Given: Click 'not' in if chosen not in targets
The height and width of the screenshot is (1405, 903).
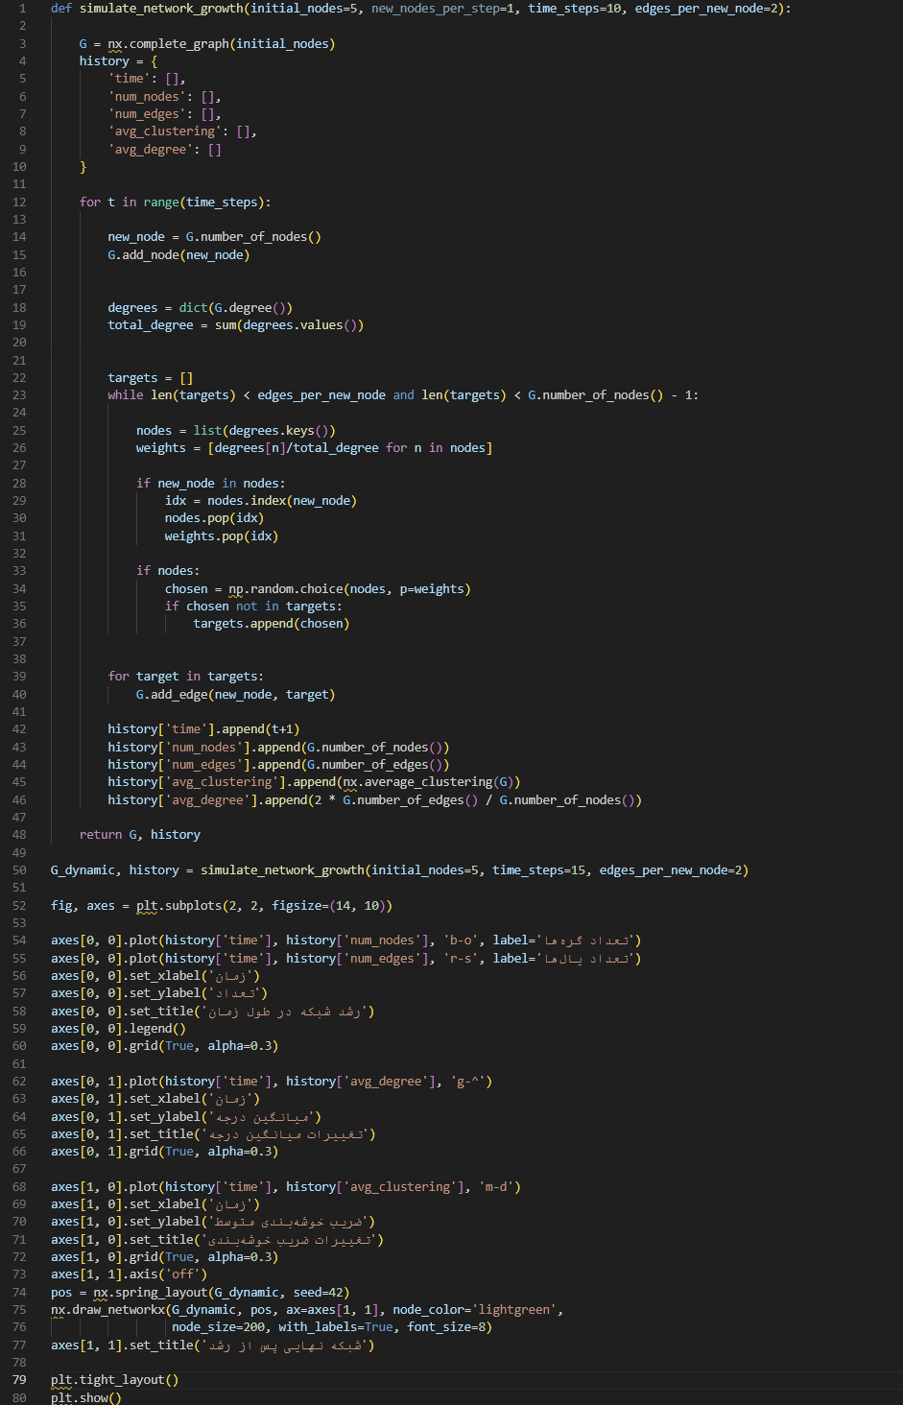Looking at the screenshot, I should (x=247, y=607).
